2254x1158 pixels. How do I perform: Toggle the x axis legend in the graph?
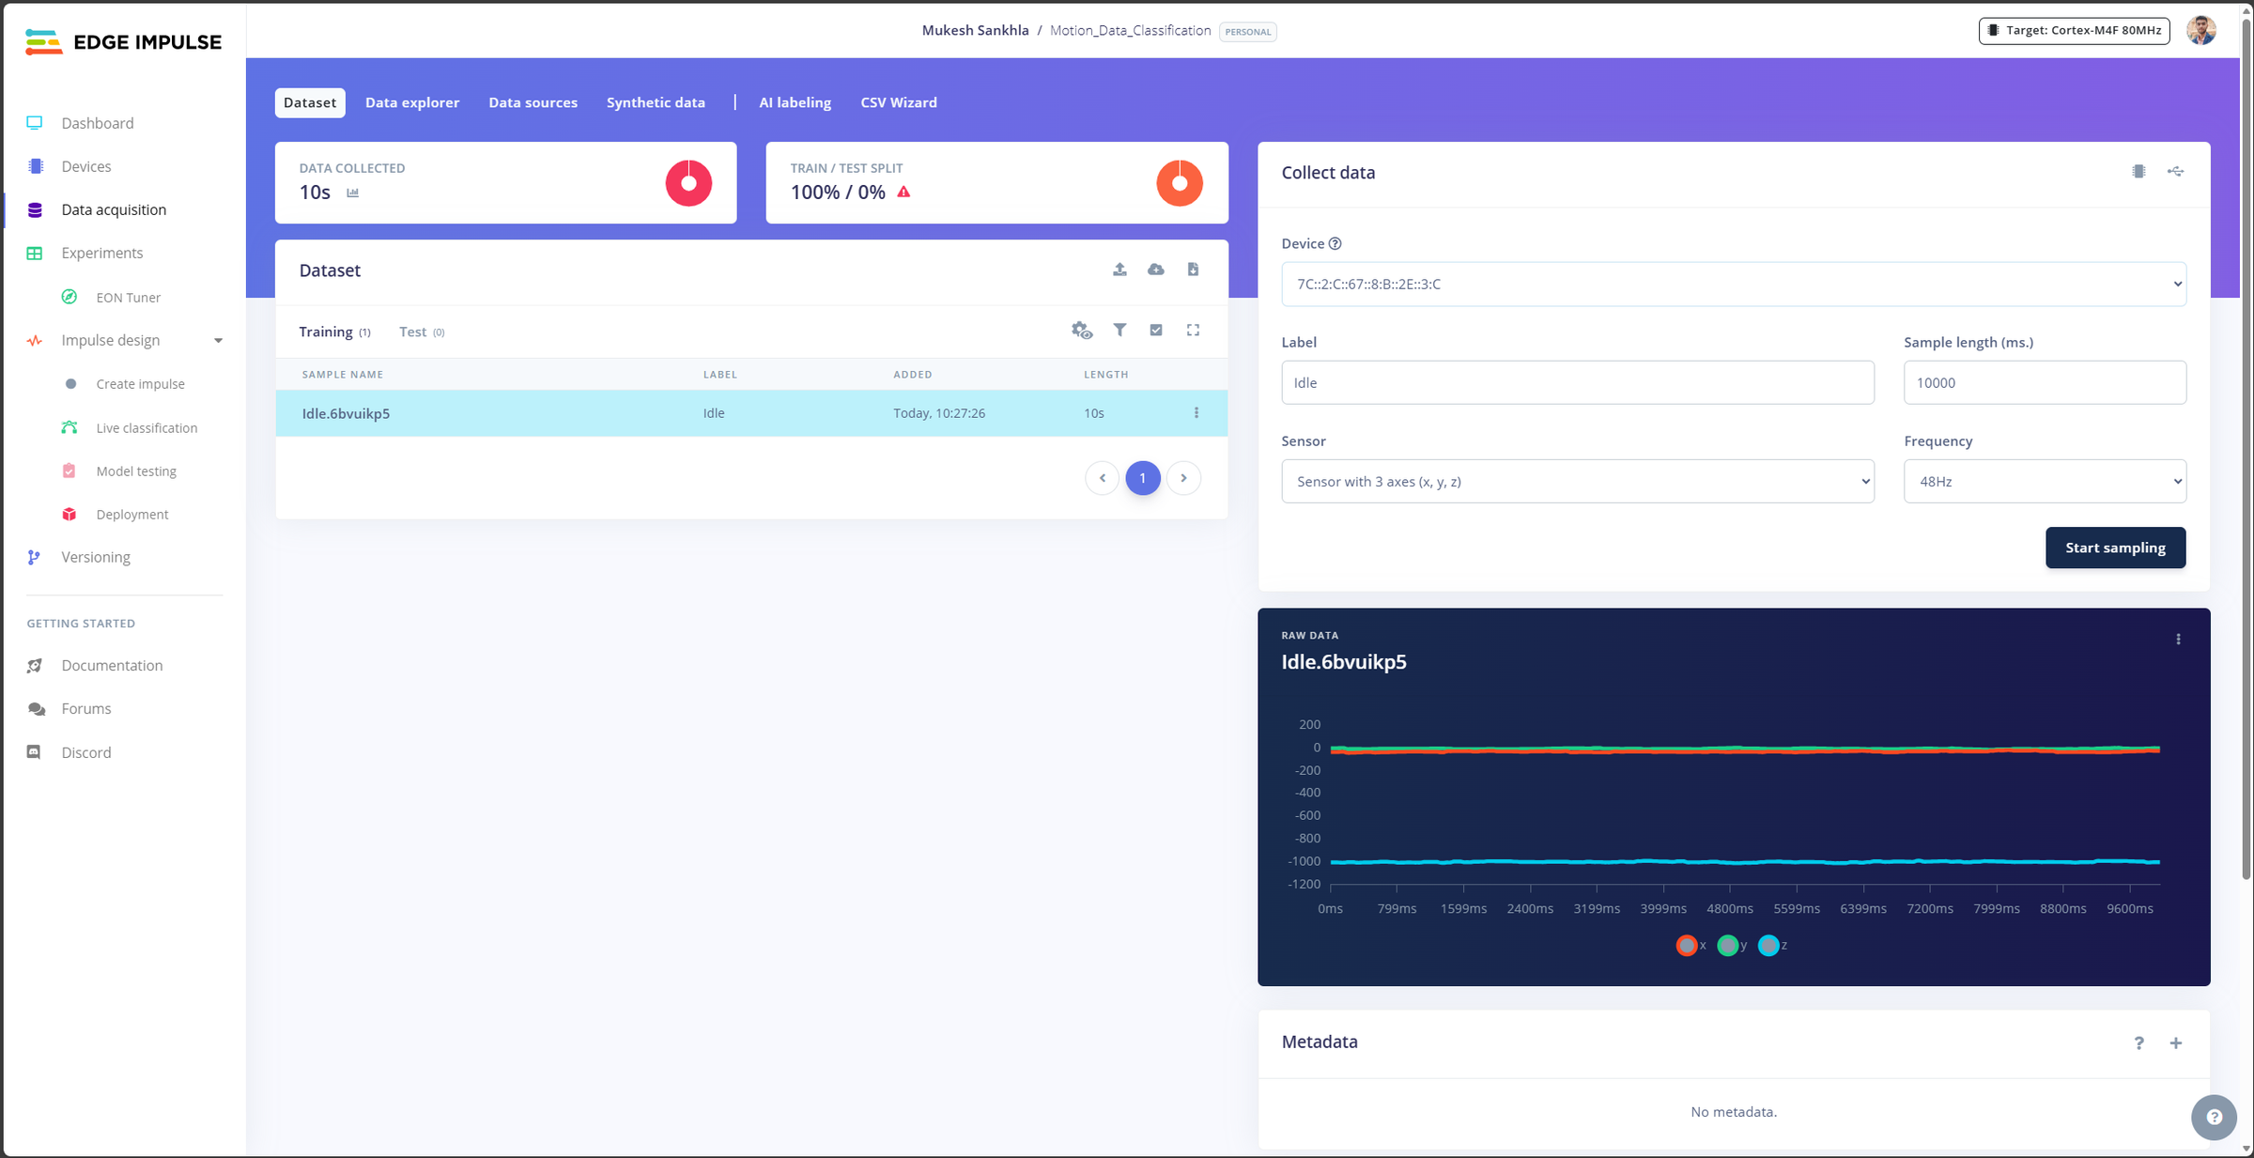pyautogui.click(x=1691, y=946)
